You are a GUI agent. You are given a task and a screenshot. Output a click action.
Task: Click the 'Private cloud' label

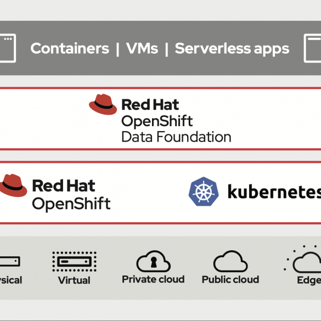153,279
